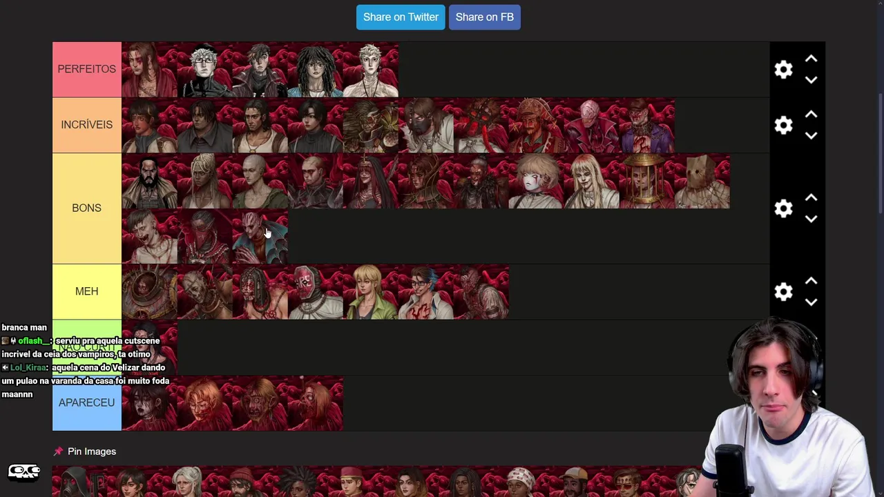Click the Share on Twitter button
This screenshot has width=884, height=497.
click(401, 17)
